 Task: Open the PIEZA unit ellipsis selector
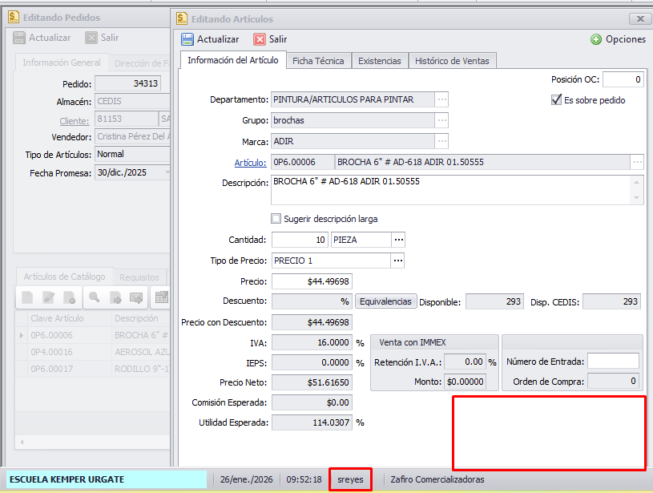pos(398,240)
